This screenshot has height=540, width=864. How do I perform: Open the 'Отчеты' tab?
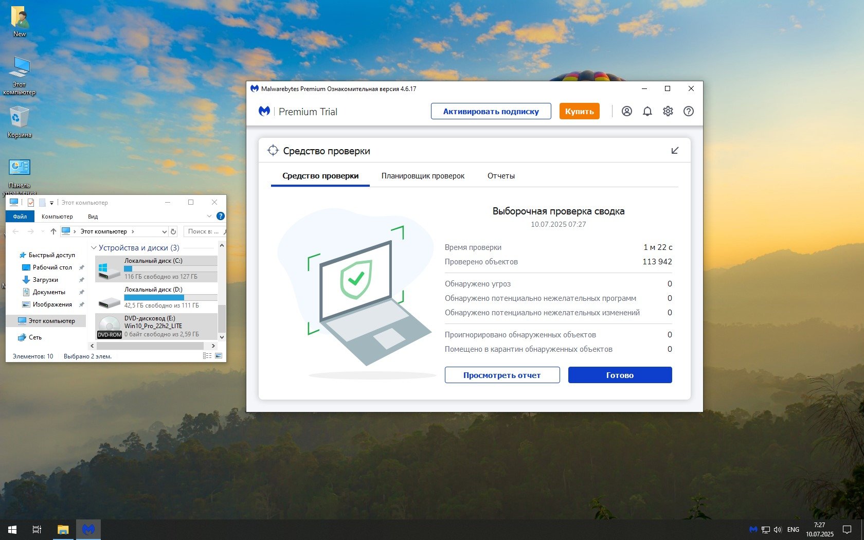tap(501, 176)
